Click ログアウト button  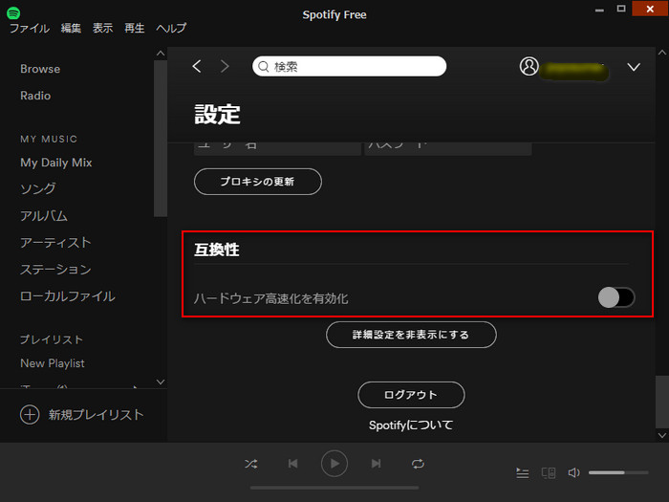click(x=411, y=395)
